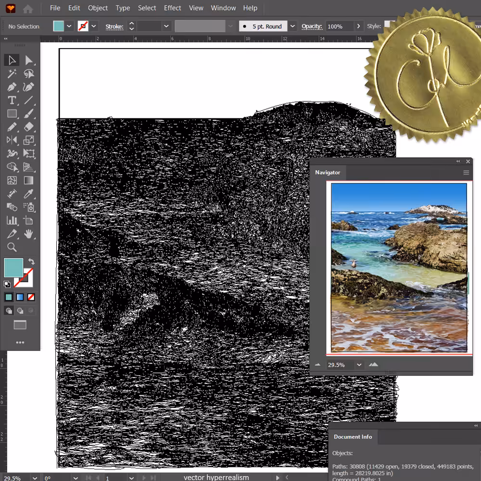Click the Stroke panel link
Viewport: 481px width, 481px height.
(x=114, y=26)
